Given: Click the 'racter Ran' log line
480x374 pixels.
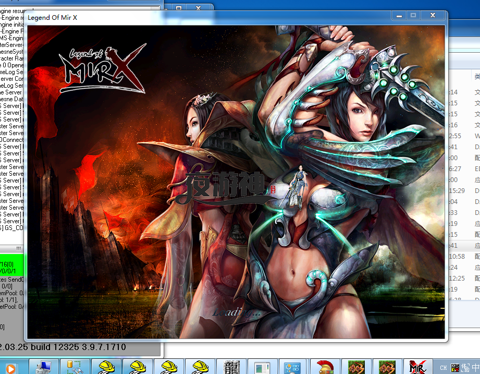Looking at the screenshot, I should (11, 58).
